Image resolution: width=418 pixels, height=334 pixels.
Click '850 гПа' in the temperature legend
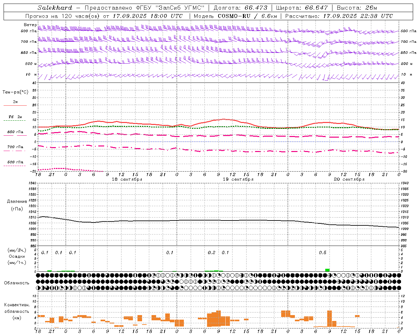point(15,132)
